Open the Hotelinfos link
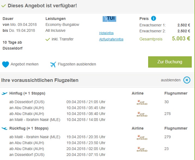 [x=106, y=33]
